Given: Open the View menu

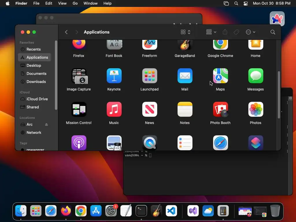Looking at the screenshot, I should (x=62, y=3).
